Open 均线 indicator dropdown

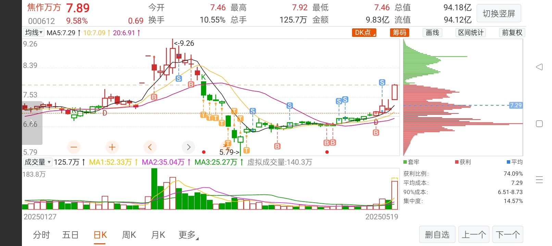[34, 32]
